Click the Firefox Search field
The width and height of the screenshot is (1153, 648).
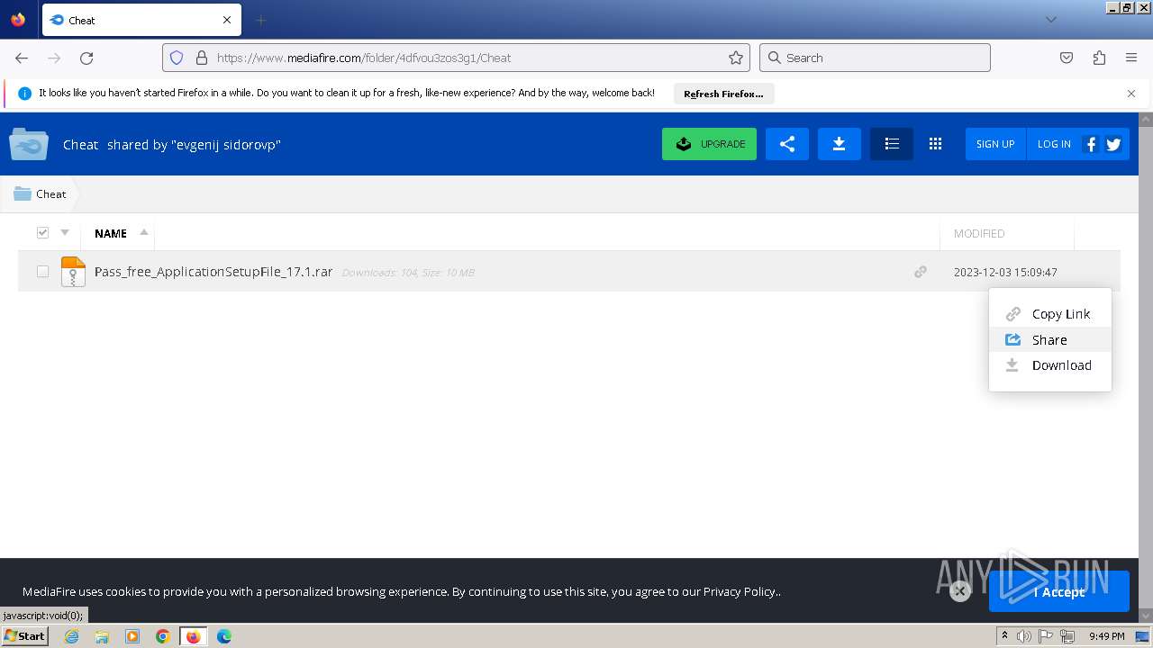pos(875,58)
